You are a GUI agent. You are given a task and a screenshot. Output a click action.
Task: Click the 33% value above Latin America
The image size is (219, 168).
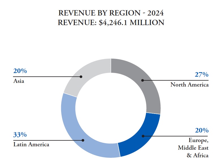click(20, 135)
